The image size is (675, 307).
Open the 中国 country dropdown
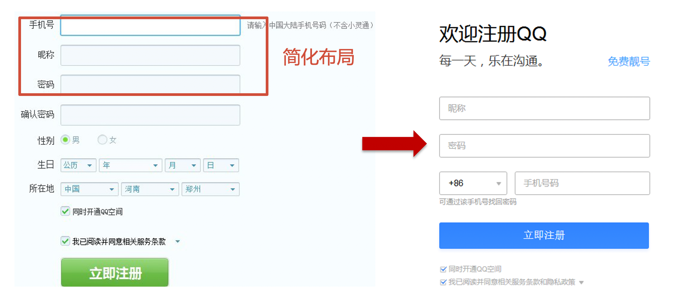[89, 189]
